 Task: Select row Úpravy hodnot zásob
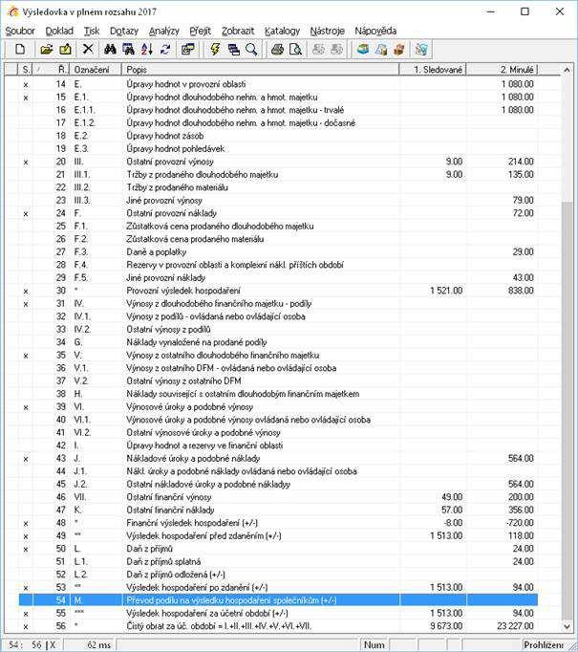(278, 136)
